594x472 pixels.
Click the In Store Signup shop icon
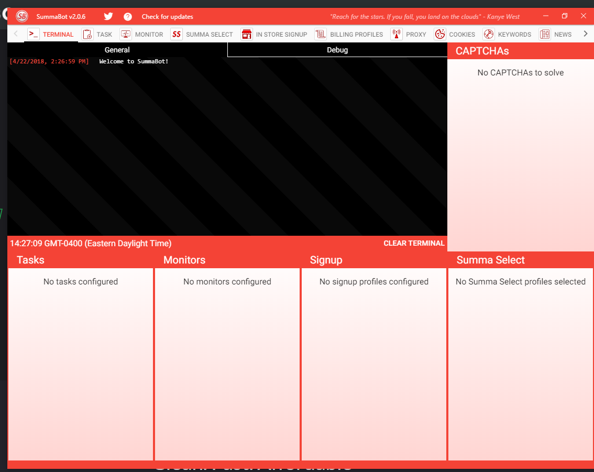coord(247,34)
